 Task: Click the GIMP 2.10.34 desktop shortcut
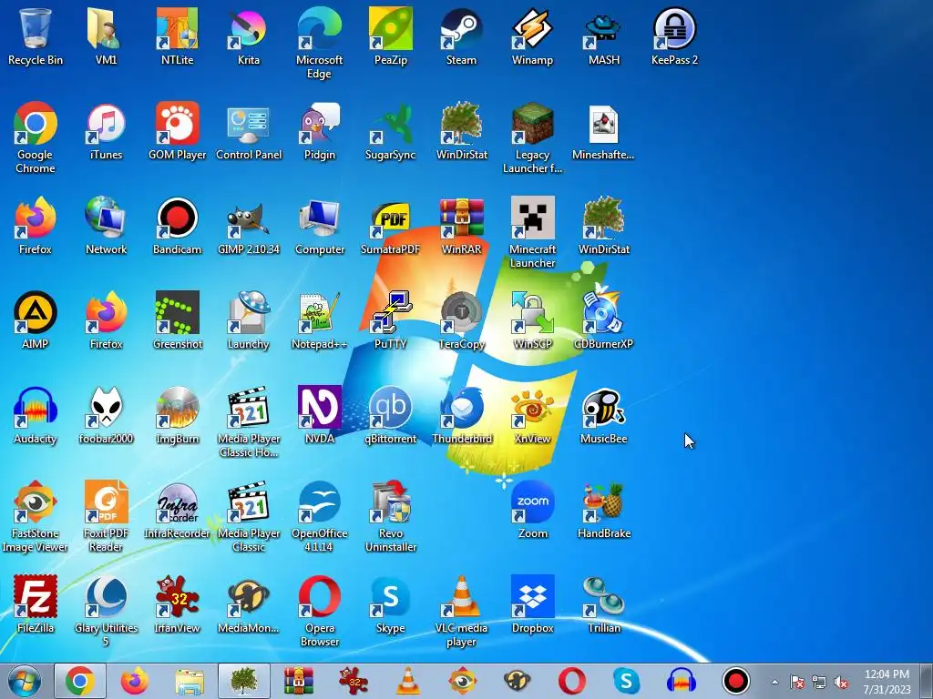pos(248,227)
